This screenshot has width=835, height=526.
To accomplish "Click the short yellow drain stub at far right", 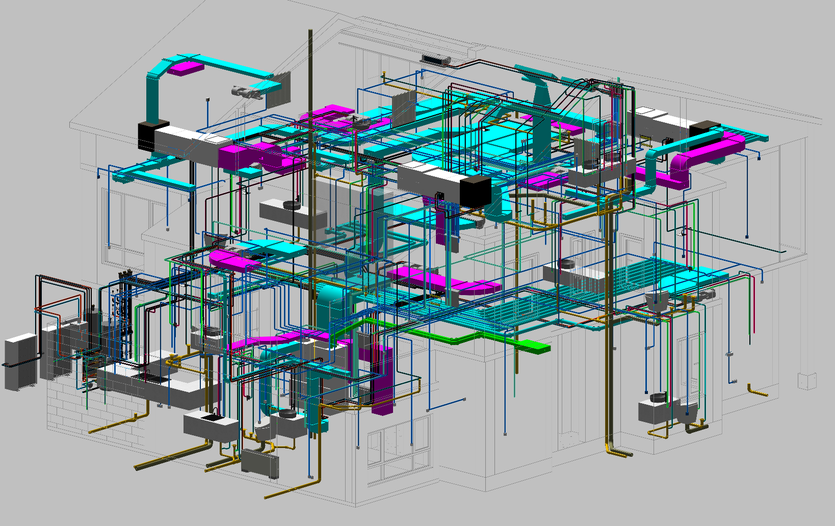I will [x=757, y=391].
